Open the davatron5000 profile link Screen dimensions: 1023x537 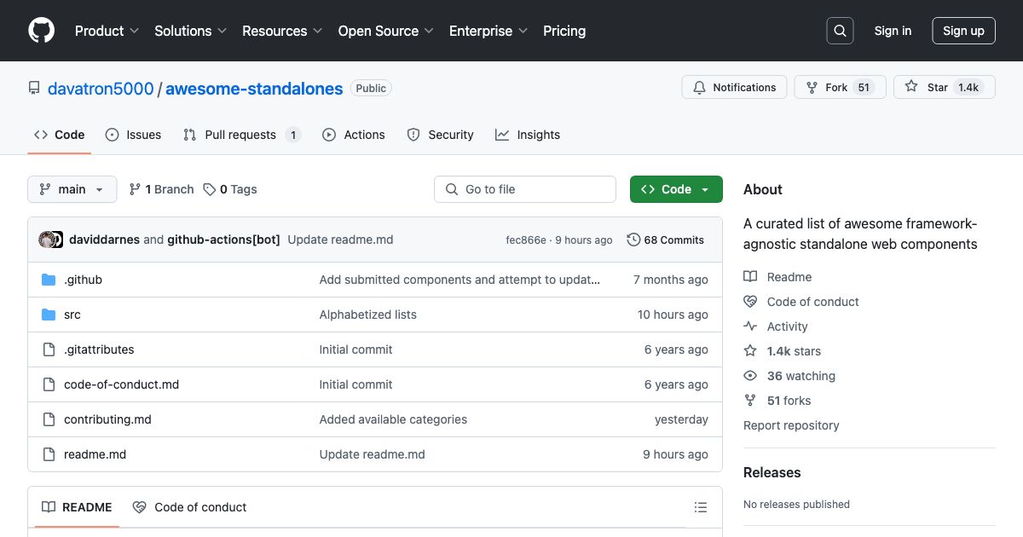[x=101, y=88]
